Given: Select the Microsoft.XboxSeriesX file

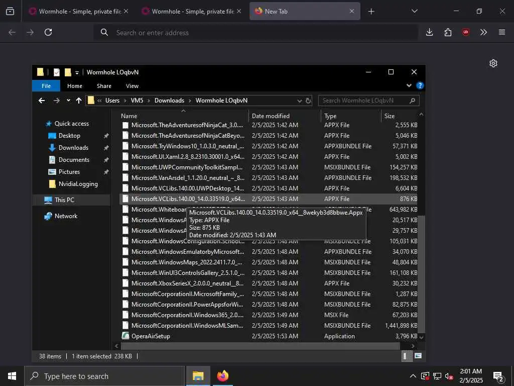Looking at the screenshot, I should point(269,283).
